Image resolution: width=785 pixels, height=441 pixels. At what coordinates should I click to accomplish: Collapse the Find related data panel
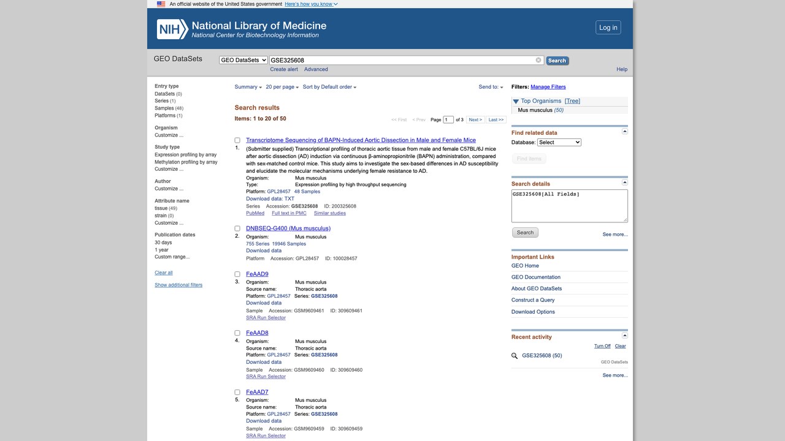(625, 132)
